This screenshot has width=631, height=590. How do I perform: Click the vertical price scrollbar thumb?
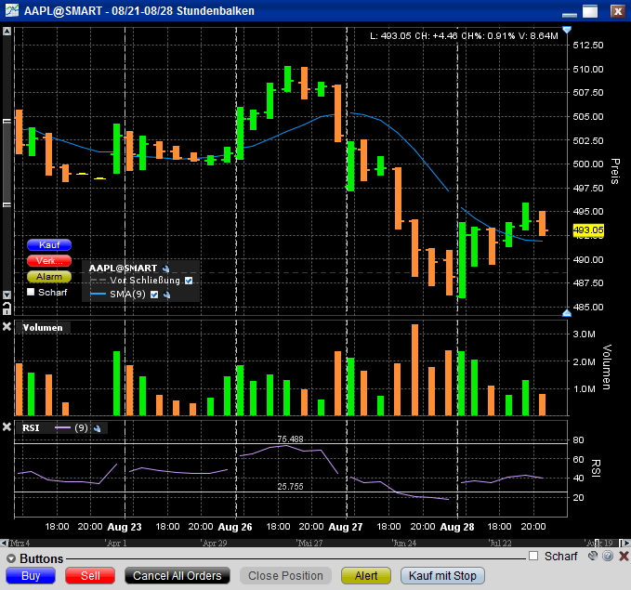(7, 163)
